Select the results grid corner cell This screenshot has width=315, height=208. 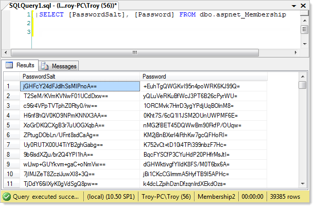click(x=12, y=77)
